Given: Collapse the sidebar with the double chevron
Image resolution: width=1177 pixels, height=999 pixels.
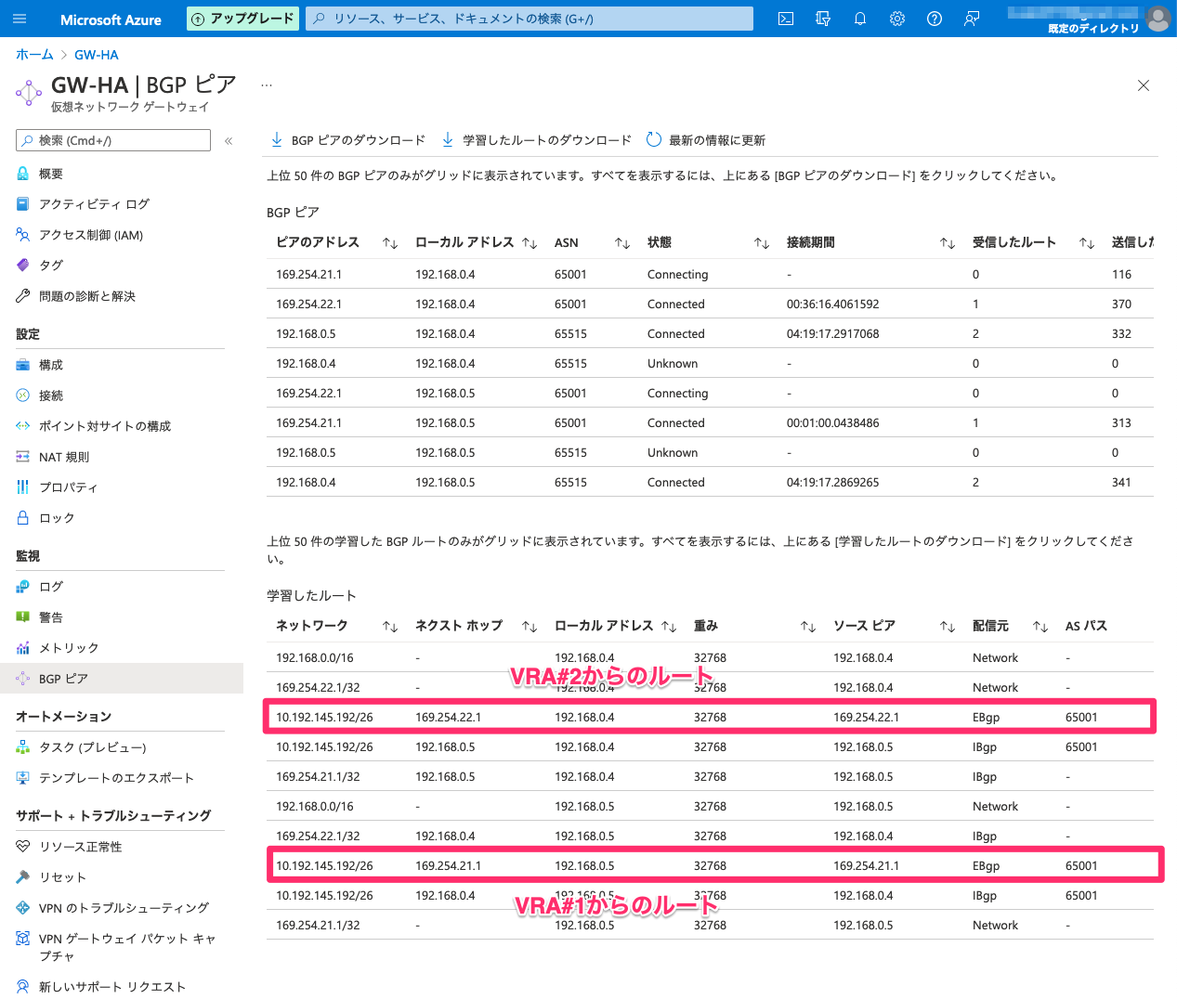Looking at the screenshot, I should tap(229, 141).
